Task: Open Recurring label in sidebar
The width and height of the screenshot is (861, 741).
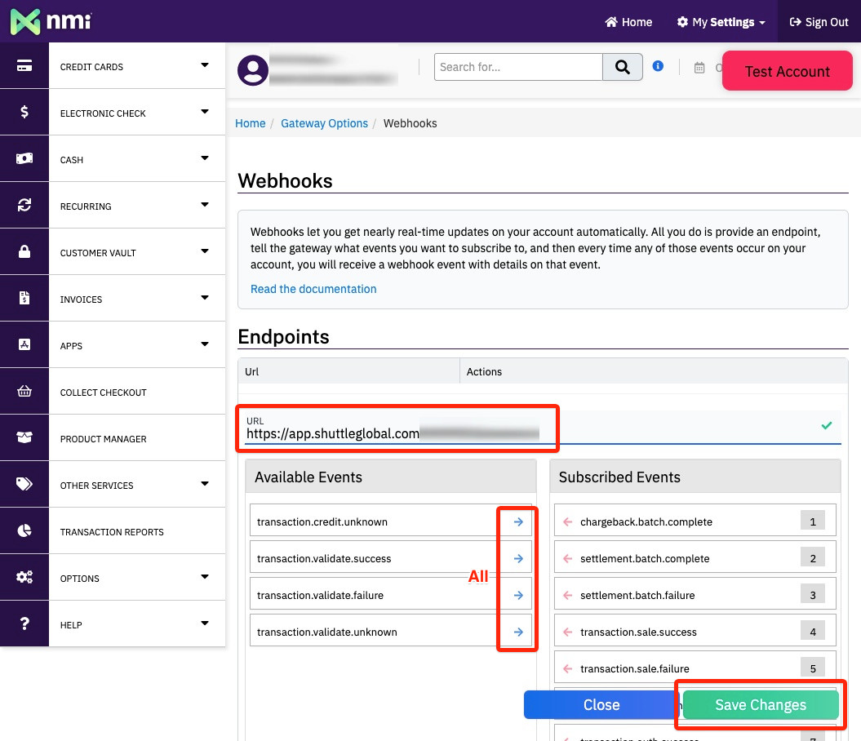Action: (86, 206)
